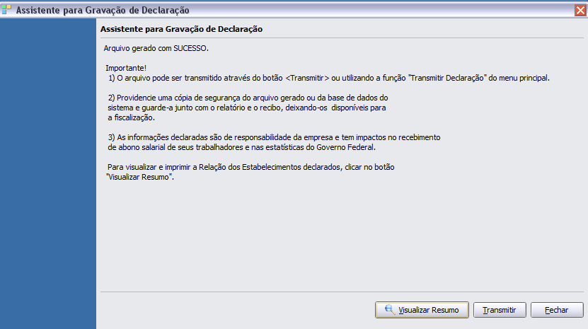
Task: Click the bold 'Assistente para Gravação de Declaração' header
Action: (x=182, y=29)
